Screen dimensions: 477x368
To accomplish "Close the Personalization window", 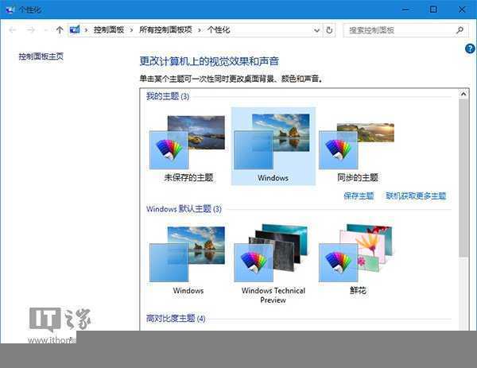I will click(x=462, y=10).
